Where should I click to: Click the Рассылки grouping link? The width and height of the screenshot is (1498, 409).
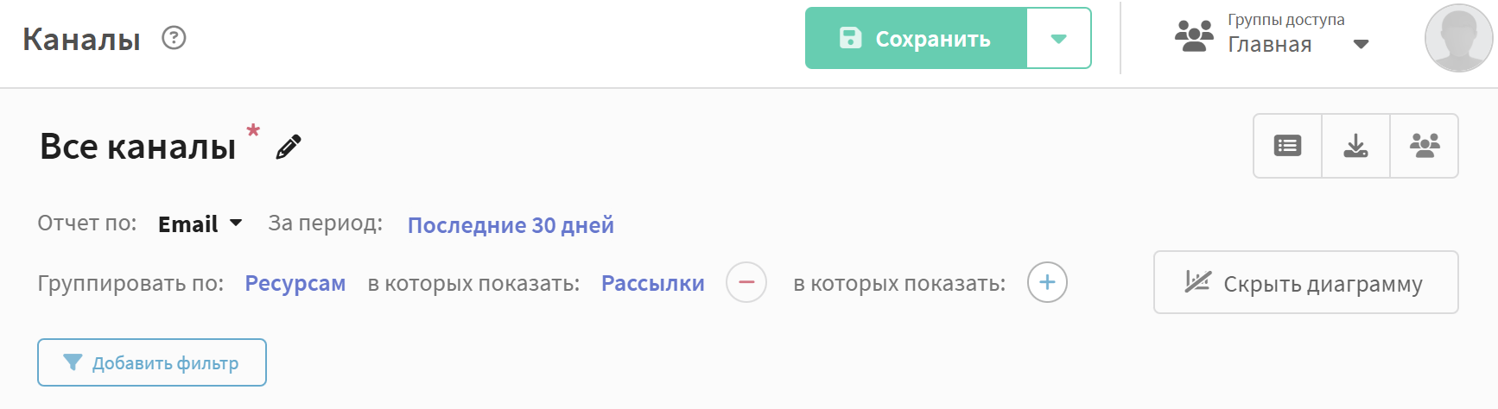click(653, 283)
